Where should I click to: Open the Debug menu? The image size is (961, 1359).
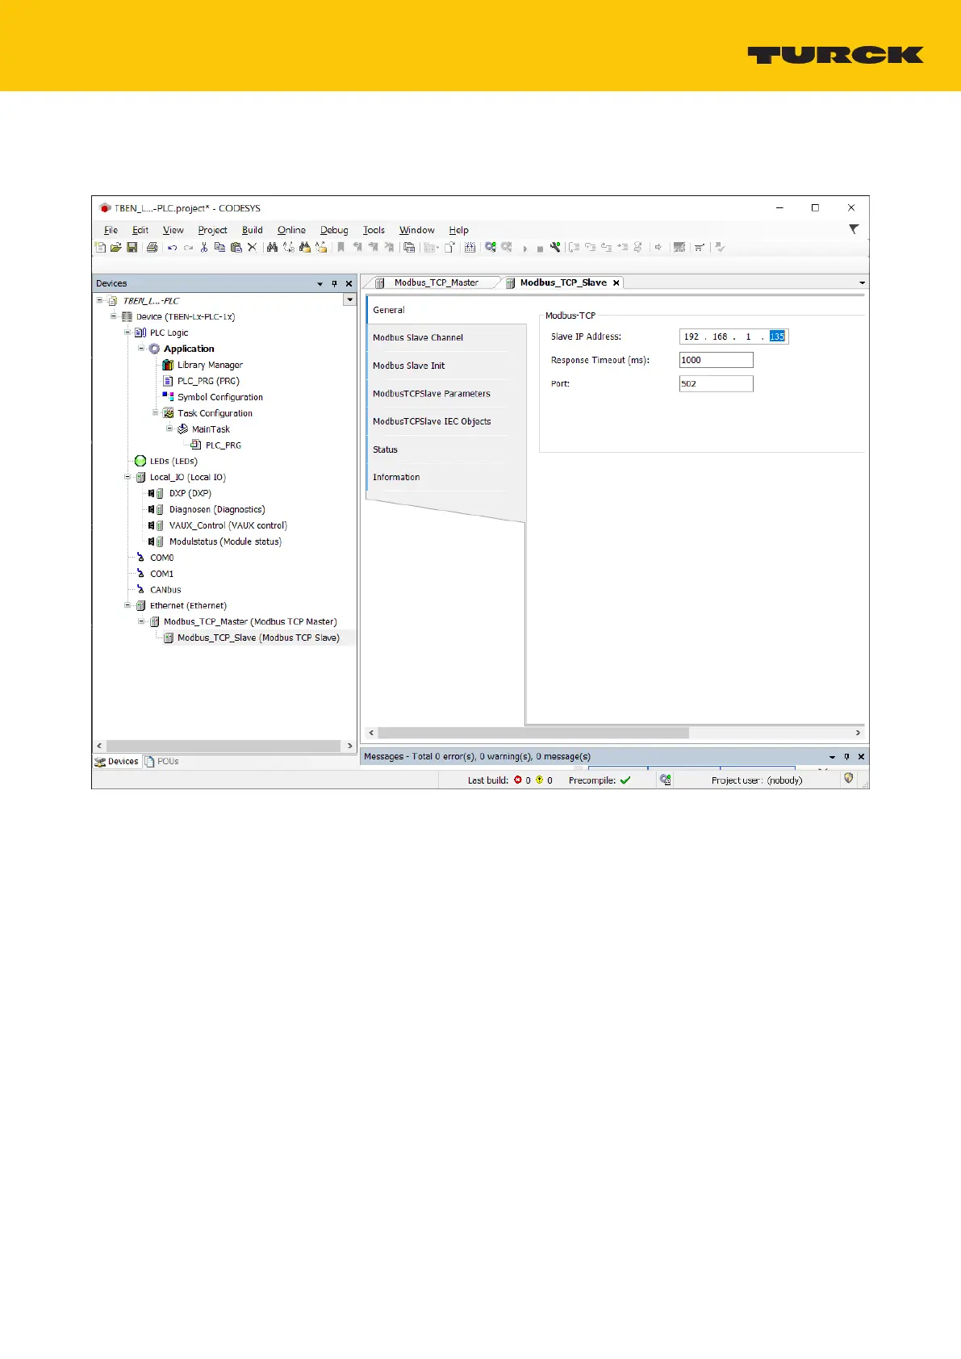pyautogui.click(x=334, y=230)
